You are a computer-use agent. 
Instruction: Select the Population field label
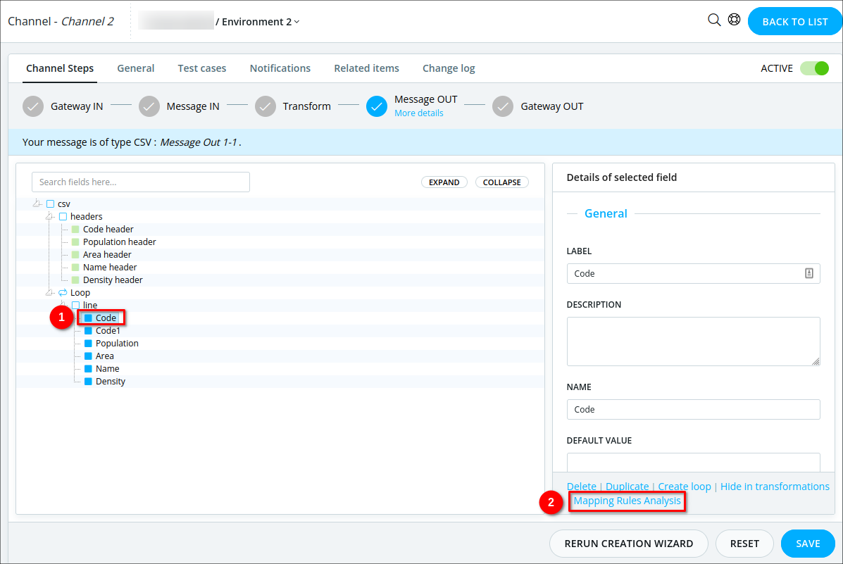117,344
